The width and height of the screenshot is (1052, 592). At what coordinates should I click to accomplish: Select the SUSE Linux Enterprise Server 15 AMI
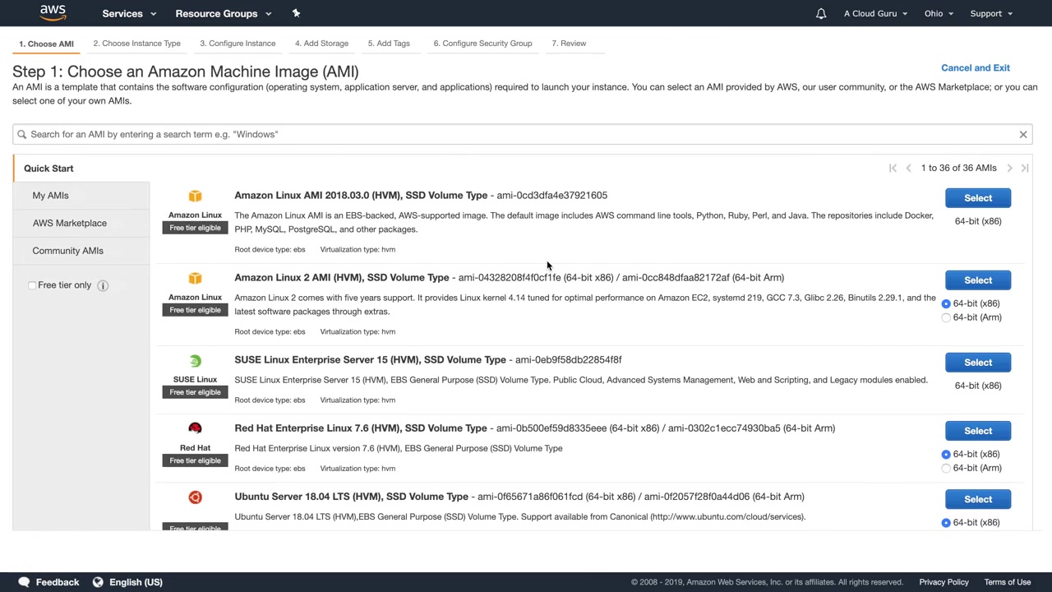[x=978, y=363]
